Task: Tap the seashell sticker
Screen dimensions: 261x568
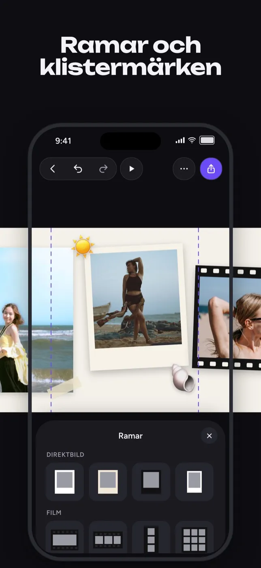Action: click(x=182, y=378)
